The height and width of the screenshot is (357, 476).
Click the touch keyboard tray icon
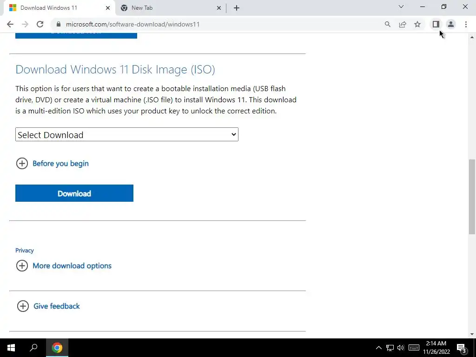point(414,348)
